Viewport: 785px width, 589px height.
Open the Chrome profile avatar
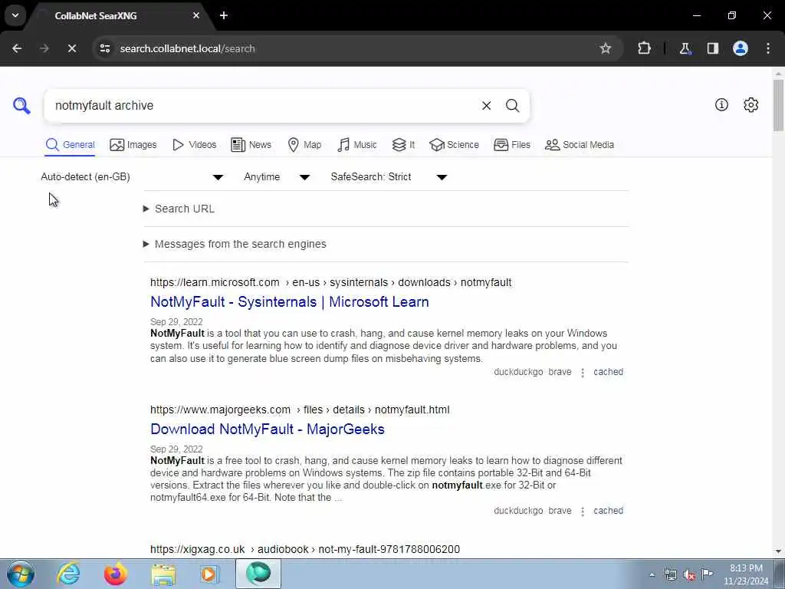click(741, 48)
